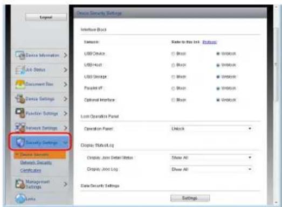Click the Links globe icon
282x207 pixels.
tap(20, 199)
